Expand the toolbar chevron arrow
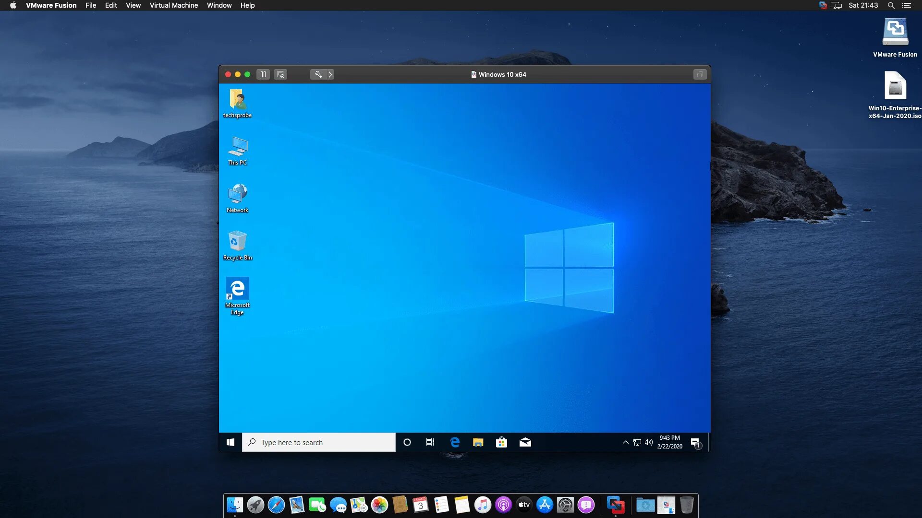This screenshot has width=922, height=518. [x=330, y=74]
